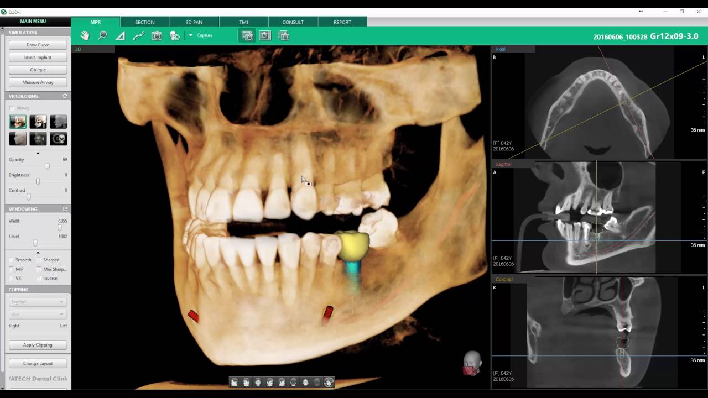The width and height of the screenshot is (708, 398).
Task: Activate the magnifier zoom tool
Action: (x=102, y=35)
